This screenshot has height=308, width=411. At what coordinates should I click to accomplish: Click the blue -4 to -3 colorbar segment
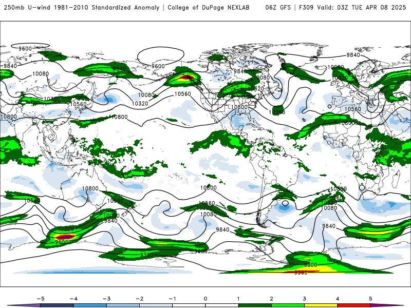pos(90,305)
